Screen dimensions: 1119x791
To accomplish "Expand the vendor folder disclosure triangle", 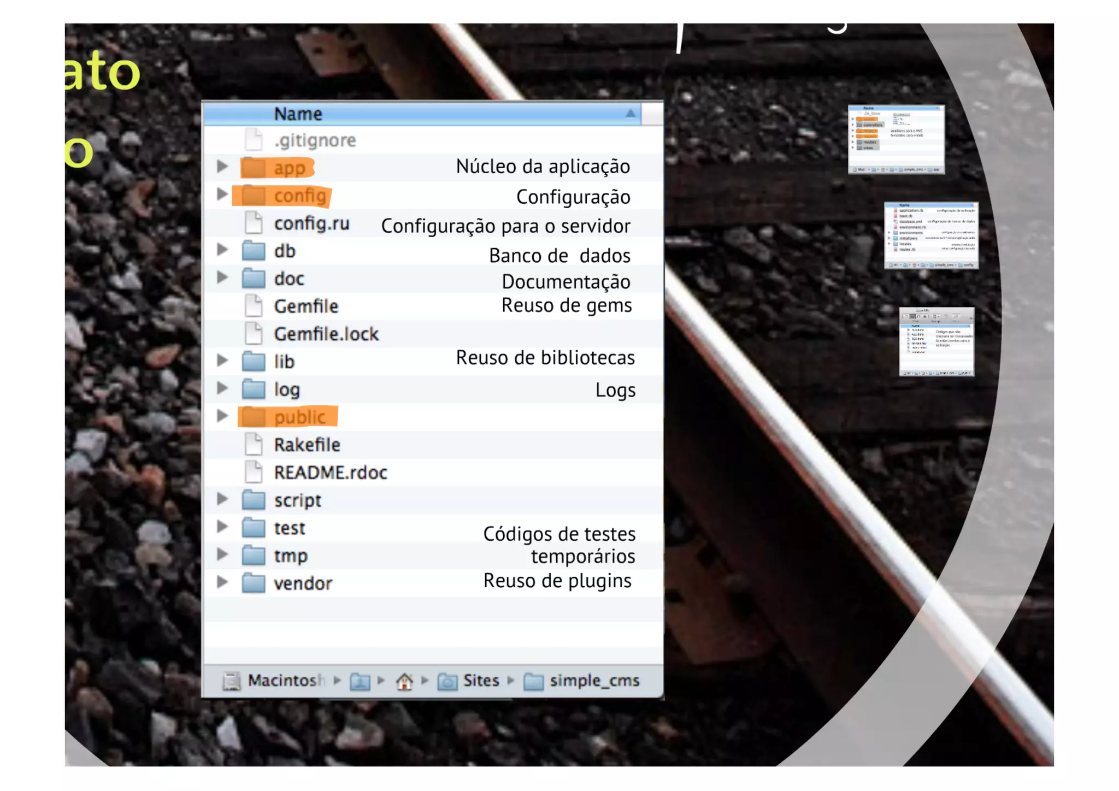I will [222, 582].
